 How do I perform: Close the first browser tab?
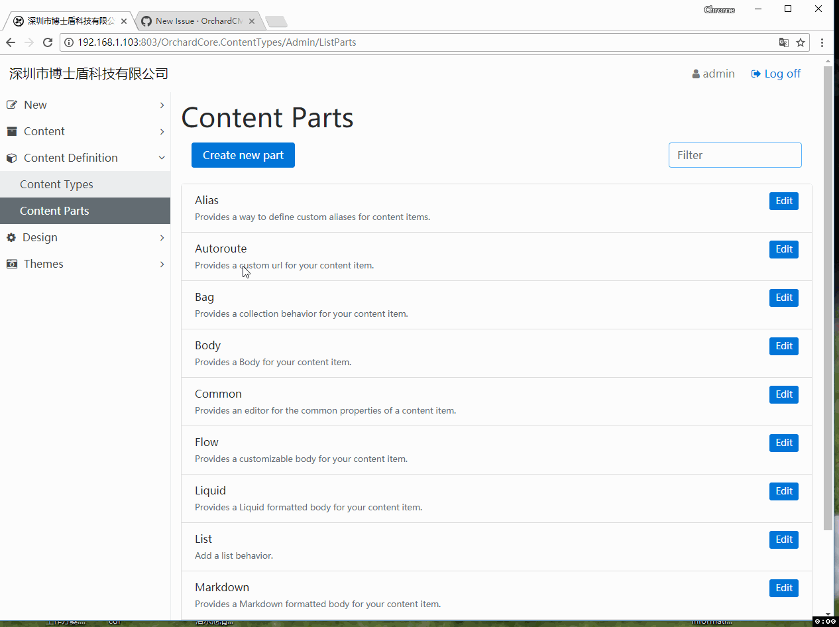[x=124, y=21]
